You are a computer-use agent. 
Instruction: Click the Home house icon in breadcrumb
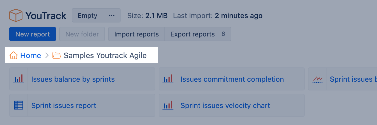tap(13, 55)
